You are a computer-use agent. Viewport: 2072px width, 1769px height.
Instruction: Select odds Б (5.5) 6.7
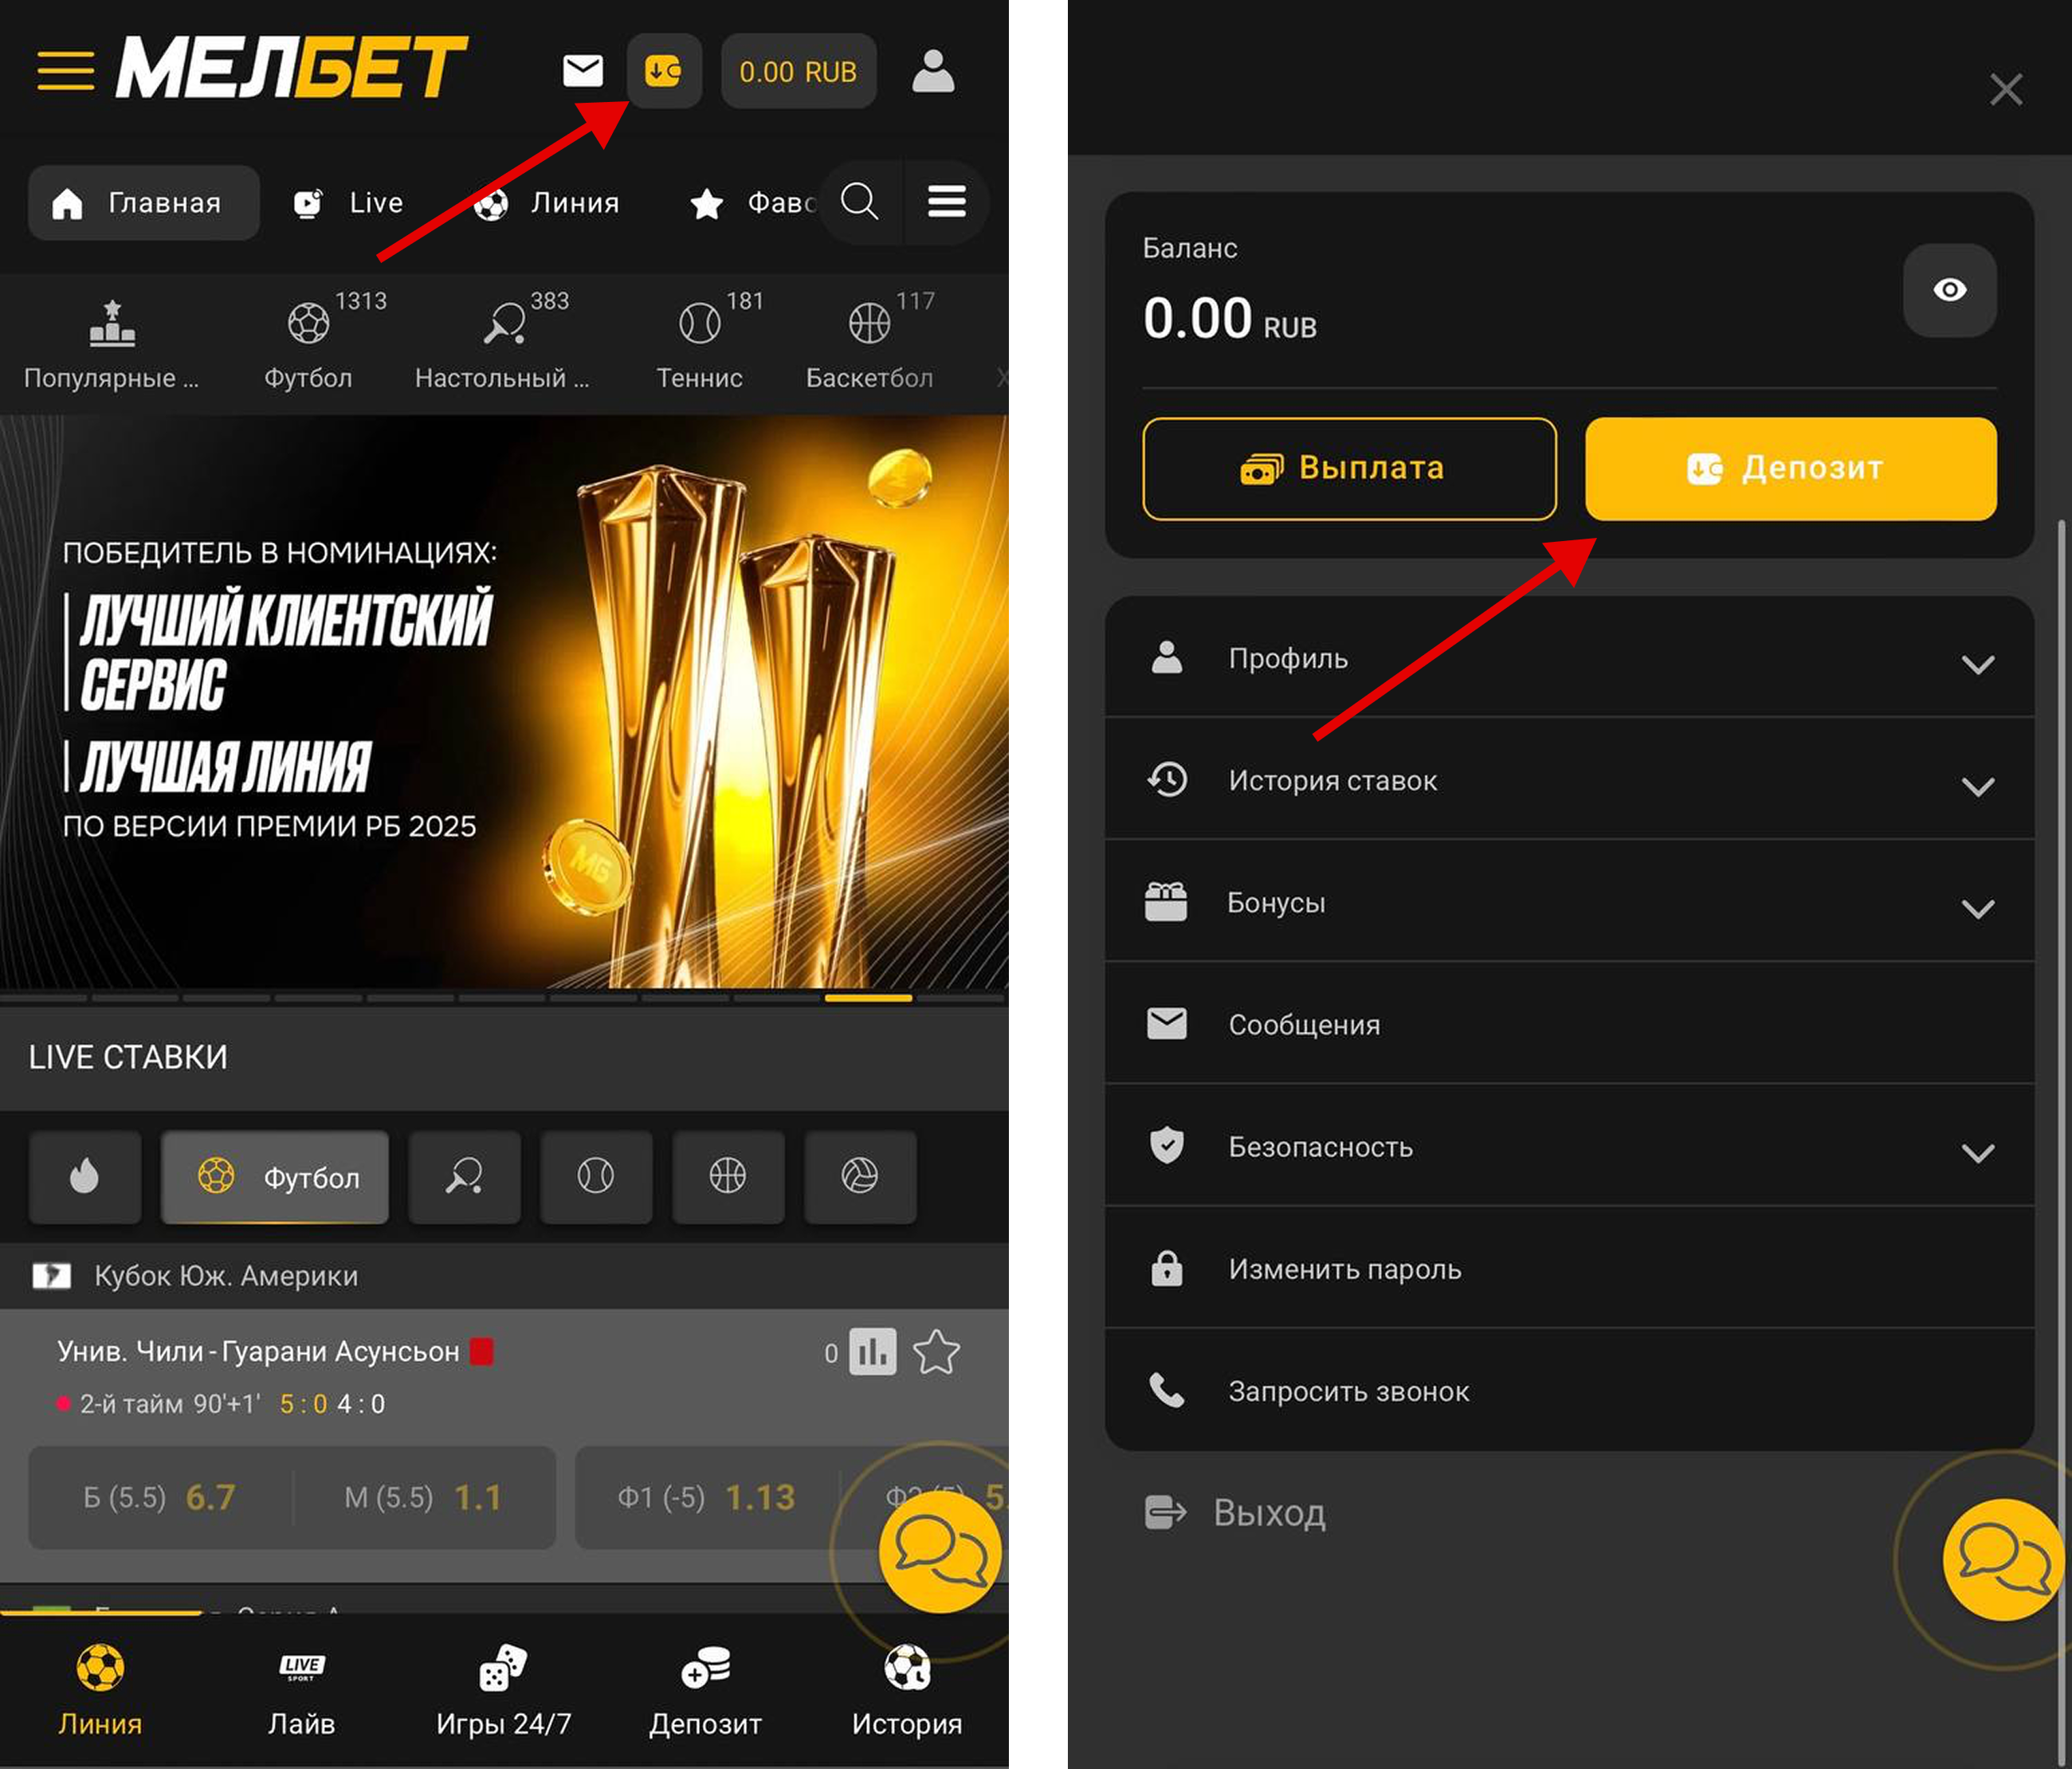point(160,1497)
